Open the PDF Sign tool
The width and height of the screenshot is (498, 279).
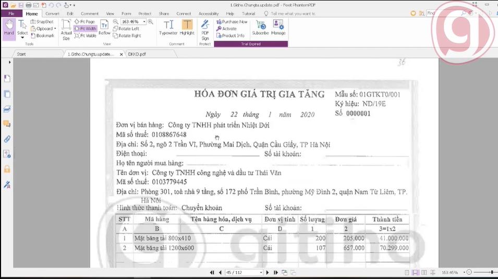pos(205,30)
